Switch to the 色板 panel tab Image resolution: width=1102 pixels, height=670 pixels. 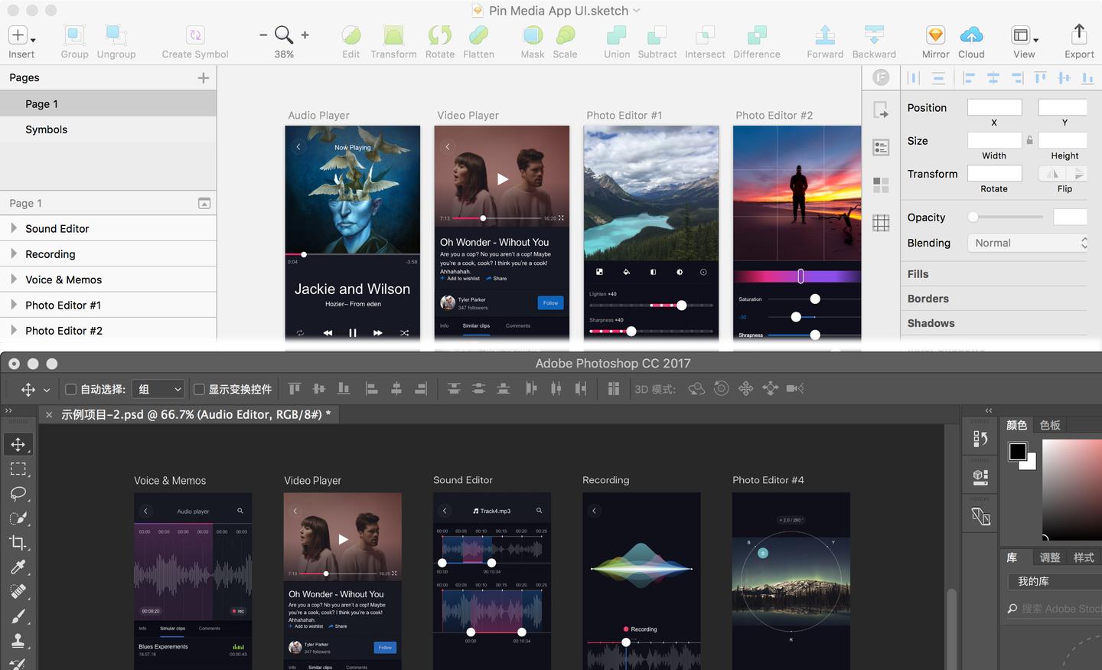tap(1050, 425)
